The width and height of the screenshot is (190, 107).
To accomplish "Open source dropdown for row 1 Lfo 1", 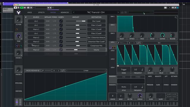I will coord(36,21).
